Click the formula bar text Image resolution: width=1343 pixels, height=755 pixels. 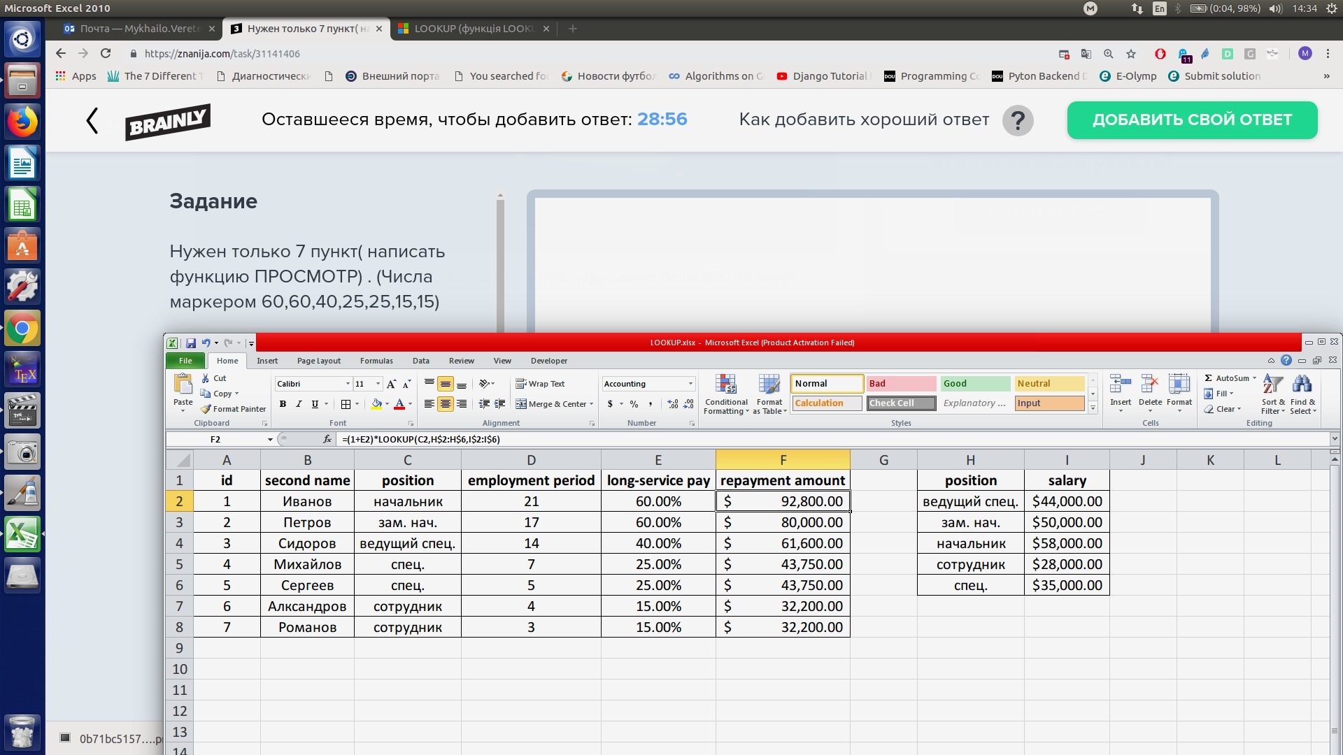(421, 439)
